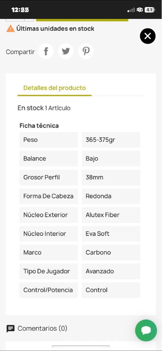The width and height of the screenshot is (162, 351).
Task: Select the Peso specification row
Action: 48,140
